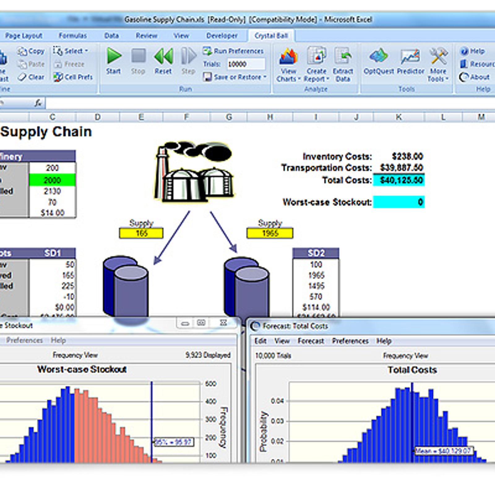Image resolution: width=495 pixels, height=495 pixels.
Task: Expand the View Charts dropdown arrow
Action: [x=299, y=79]
